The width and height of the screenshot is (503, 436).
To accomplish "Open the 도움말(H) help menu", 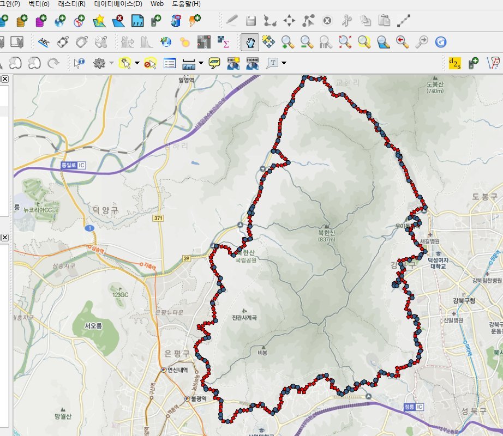I will [186, 4].
